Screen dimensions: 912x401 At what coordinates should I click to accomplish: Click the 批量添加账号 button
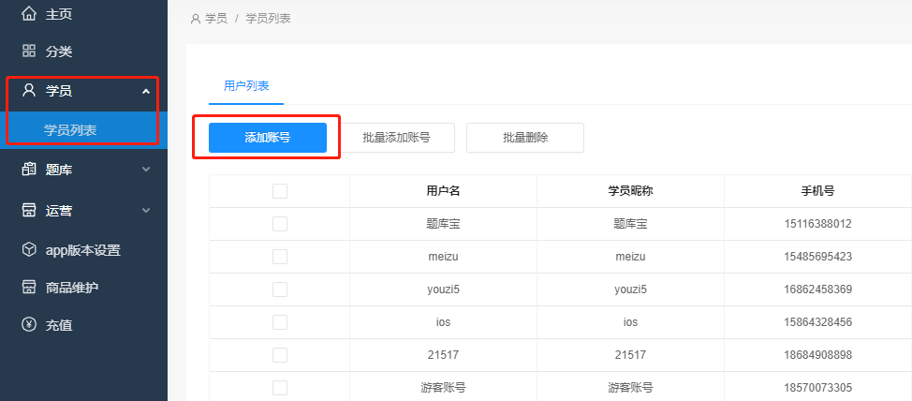coord(396,138)
